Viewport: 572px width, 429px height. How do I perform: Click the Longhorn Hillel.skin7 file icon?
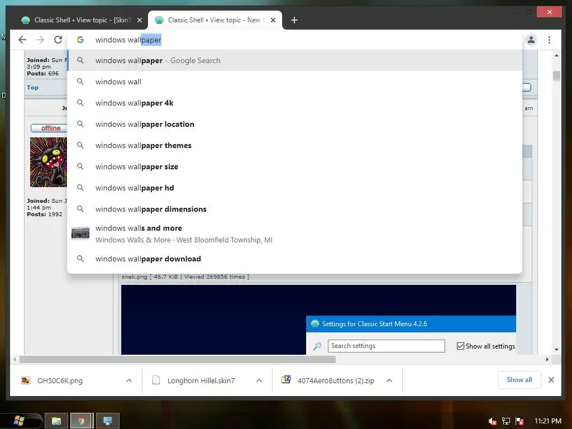156,380
